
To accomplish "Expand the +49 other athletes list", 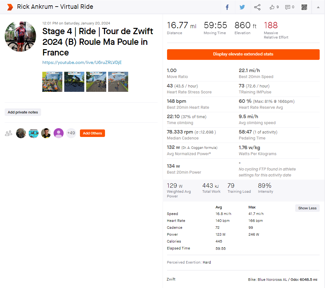I will (71, 133).
